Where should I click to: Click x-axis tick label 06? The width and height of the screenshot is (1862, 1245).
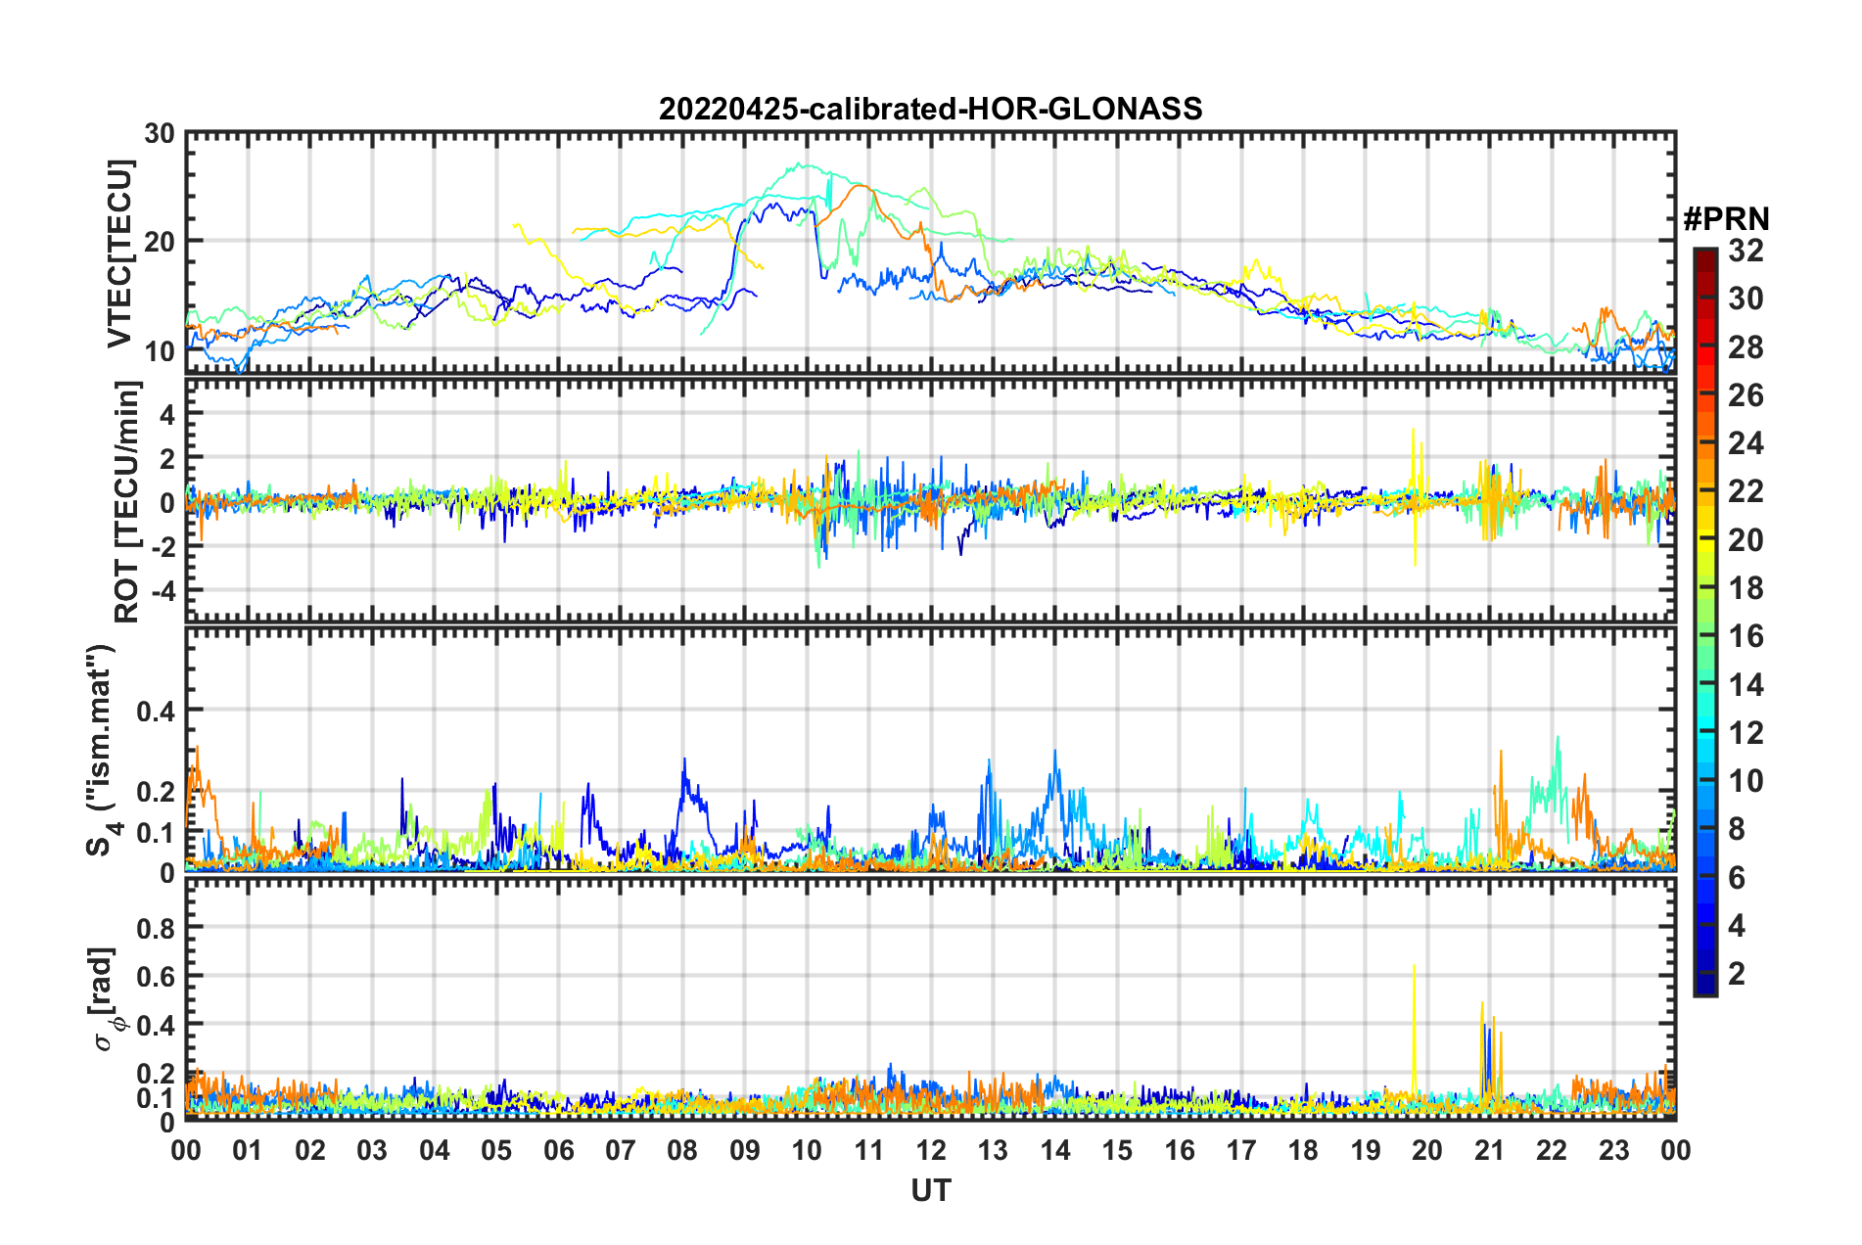[559, 1150]
